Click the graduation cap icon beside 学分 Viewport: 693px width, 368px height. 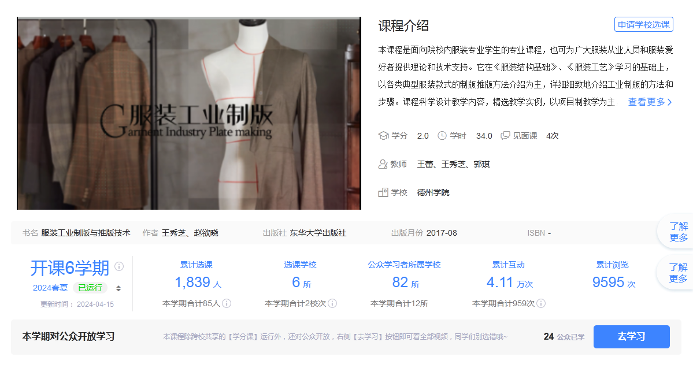[383, 136]
